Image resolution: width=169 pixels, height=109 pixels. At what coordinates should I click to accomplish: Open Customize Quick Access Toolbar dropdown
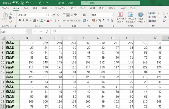(47, 3)
